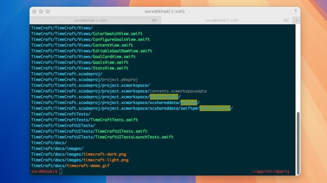
Task: Click the EditableGoalRowView.swift line
Action: click(x=91, y=51)
